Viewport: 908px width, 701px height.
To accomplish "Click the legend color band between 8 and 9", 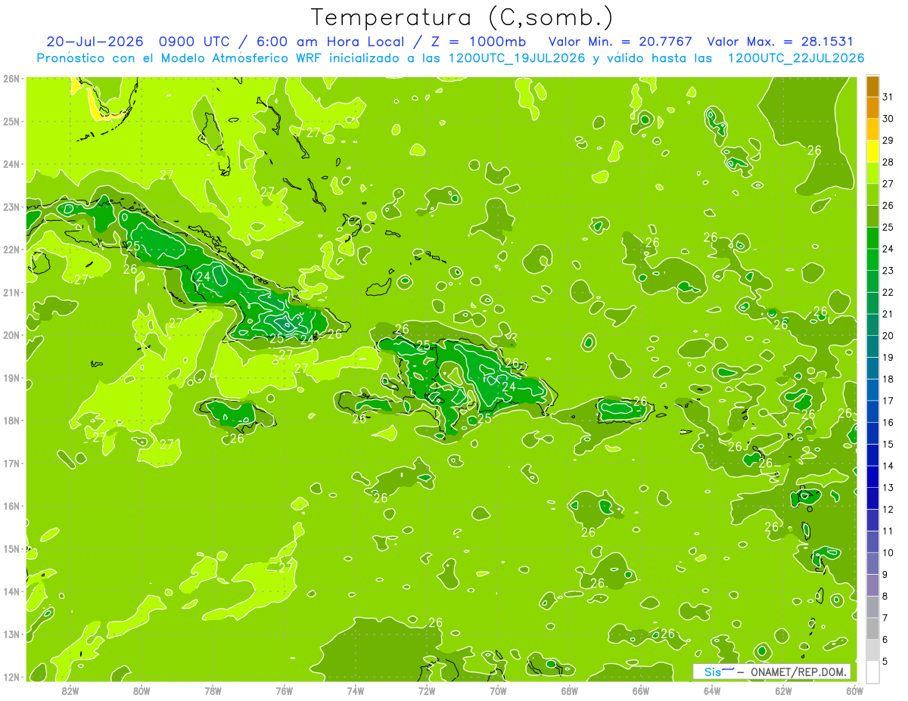I will pyautogui.click(x=872, y=585).
